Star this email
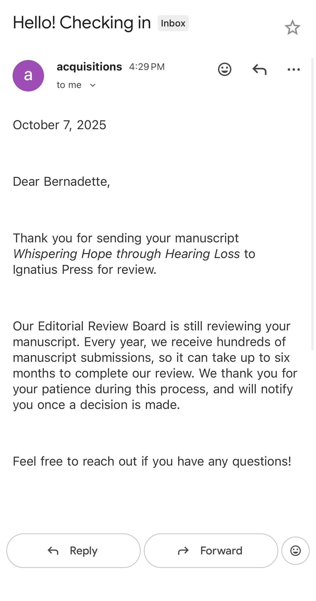Image resolution: width=316 pixels, height=601 pixels. point(292,28)
